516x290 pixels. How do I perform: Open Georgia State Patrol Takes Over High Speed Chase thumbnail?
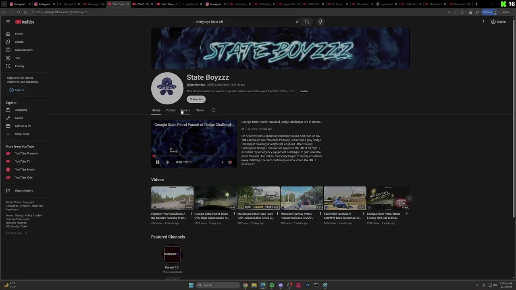click(x=216, y=198)
